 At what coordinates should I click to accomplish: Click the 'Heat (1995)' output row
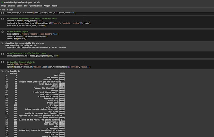tap(35, 75)
